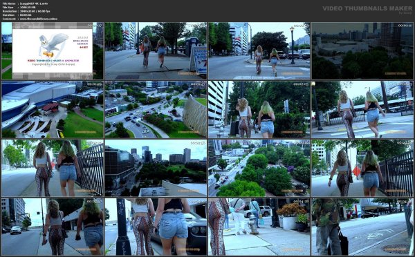Open thumbnail of women beside parking garage
The height and width of the screenshot is (257, 415).
(259, 109)
